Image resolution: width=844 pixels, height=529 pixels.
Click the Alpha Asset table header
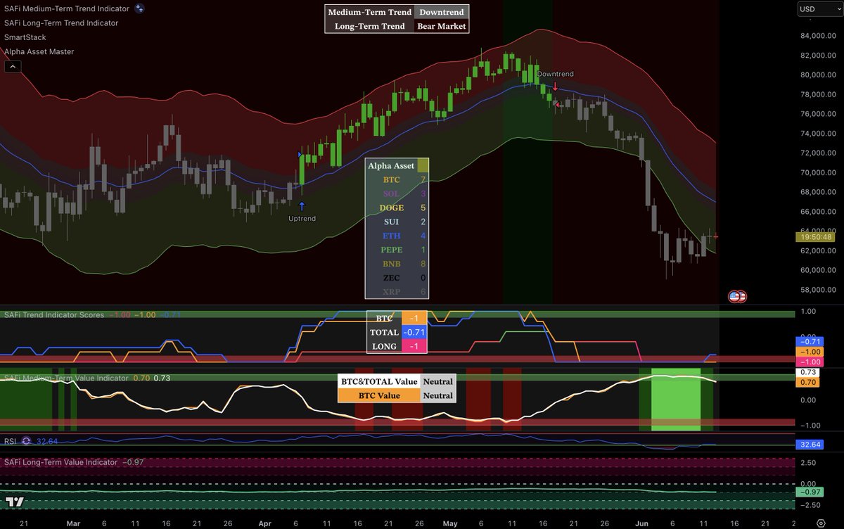coord(391,166)
